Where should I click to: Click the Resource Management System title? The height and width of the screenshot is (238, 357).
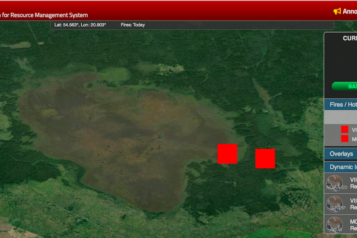pyautogui.click(x=45, y=15)
